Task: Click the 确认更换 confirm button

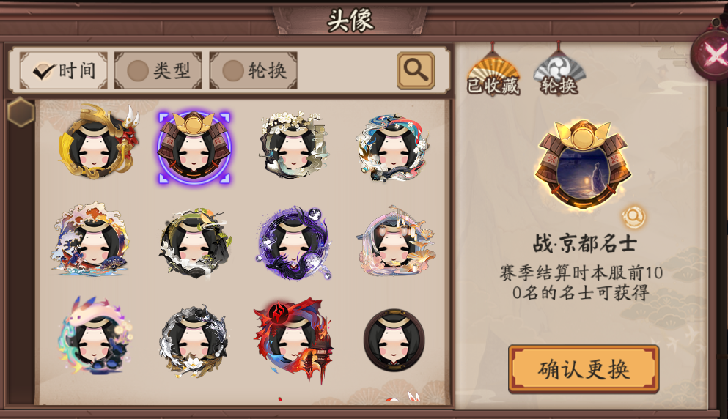Action: [584, 369]
